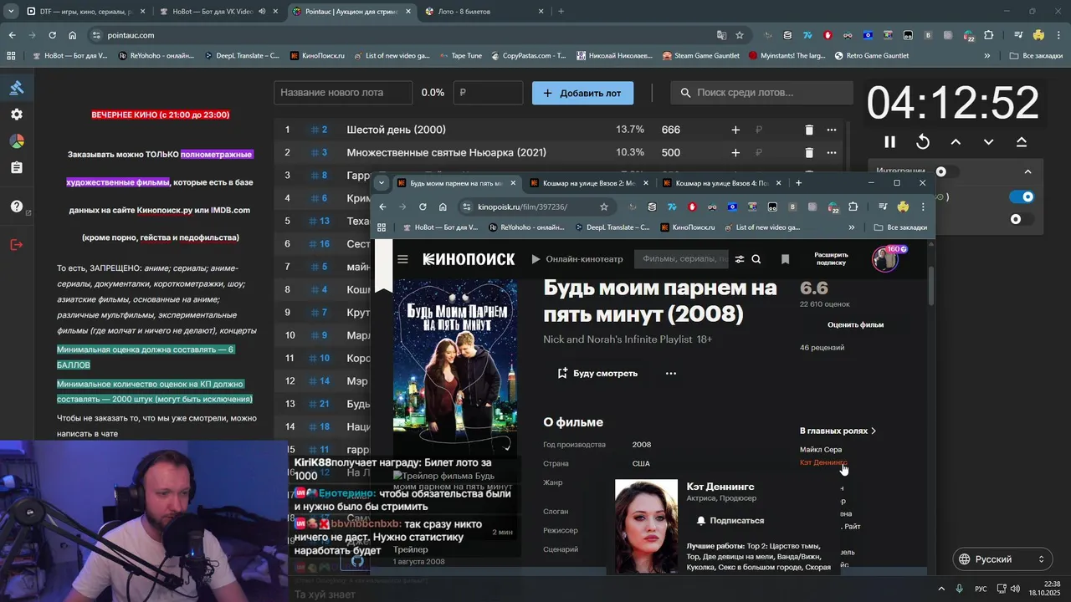Click Оценить фильм button
Viewport: 1071px width, 602px height.
pyautogui.click(x=855, y=324)
